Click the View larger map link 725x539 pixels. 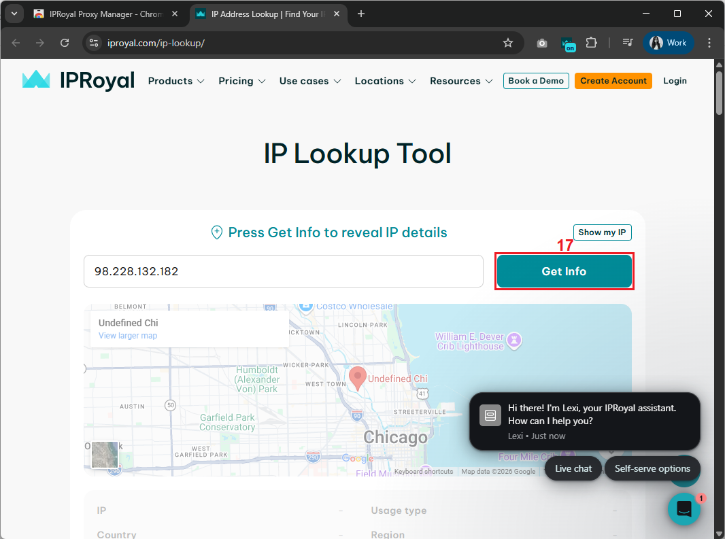point(128,336)
